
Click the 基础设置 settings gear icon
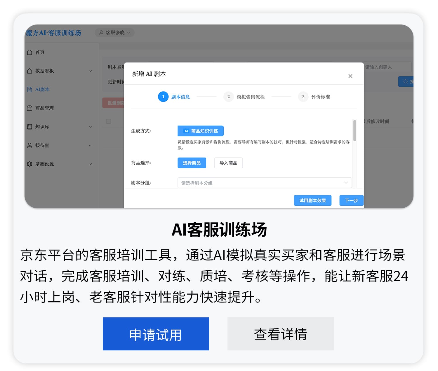30,164
